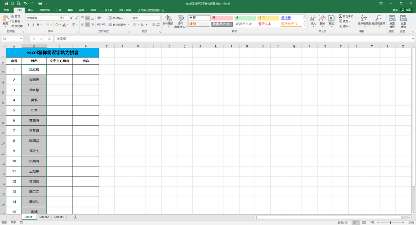Open Conditional Formatting (条件格式) menu
This screenshot has width=416, height=225.
(x=168, y=21)
